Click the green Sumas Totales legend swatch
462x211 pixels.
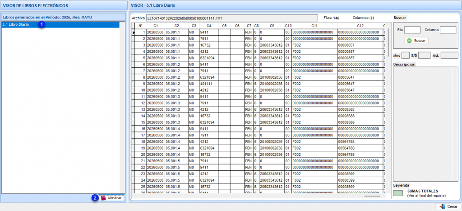click(399, 193)
